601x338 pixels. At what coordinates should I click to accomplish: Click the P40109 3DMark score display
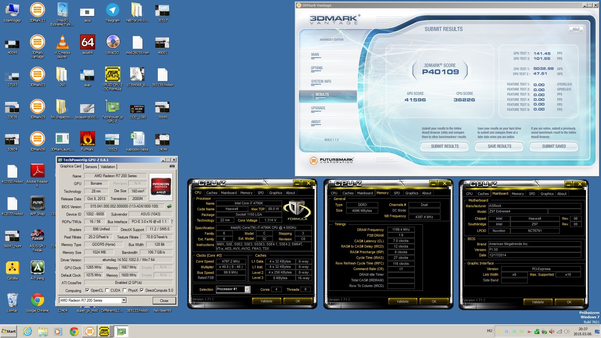click(x=440, y=72)
